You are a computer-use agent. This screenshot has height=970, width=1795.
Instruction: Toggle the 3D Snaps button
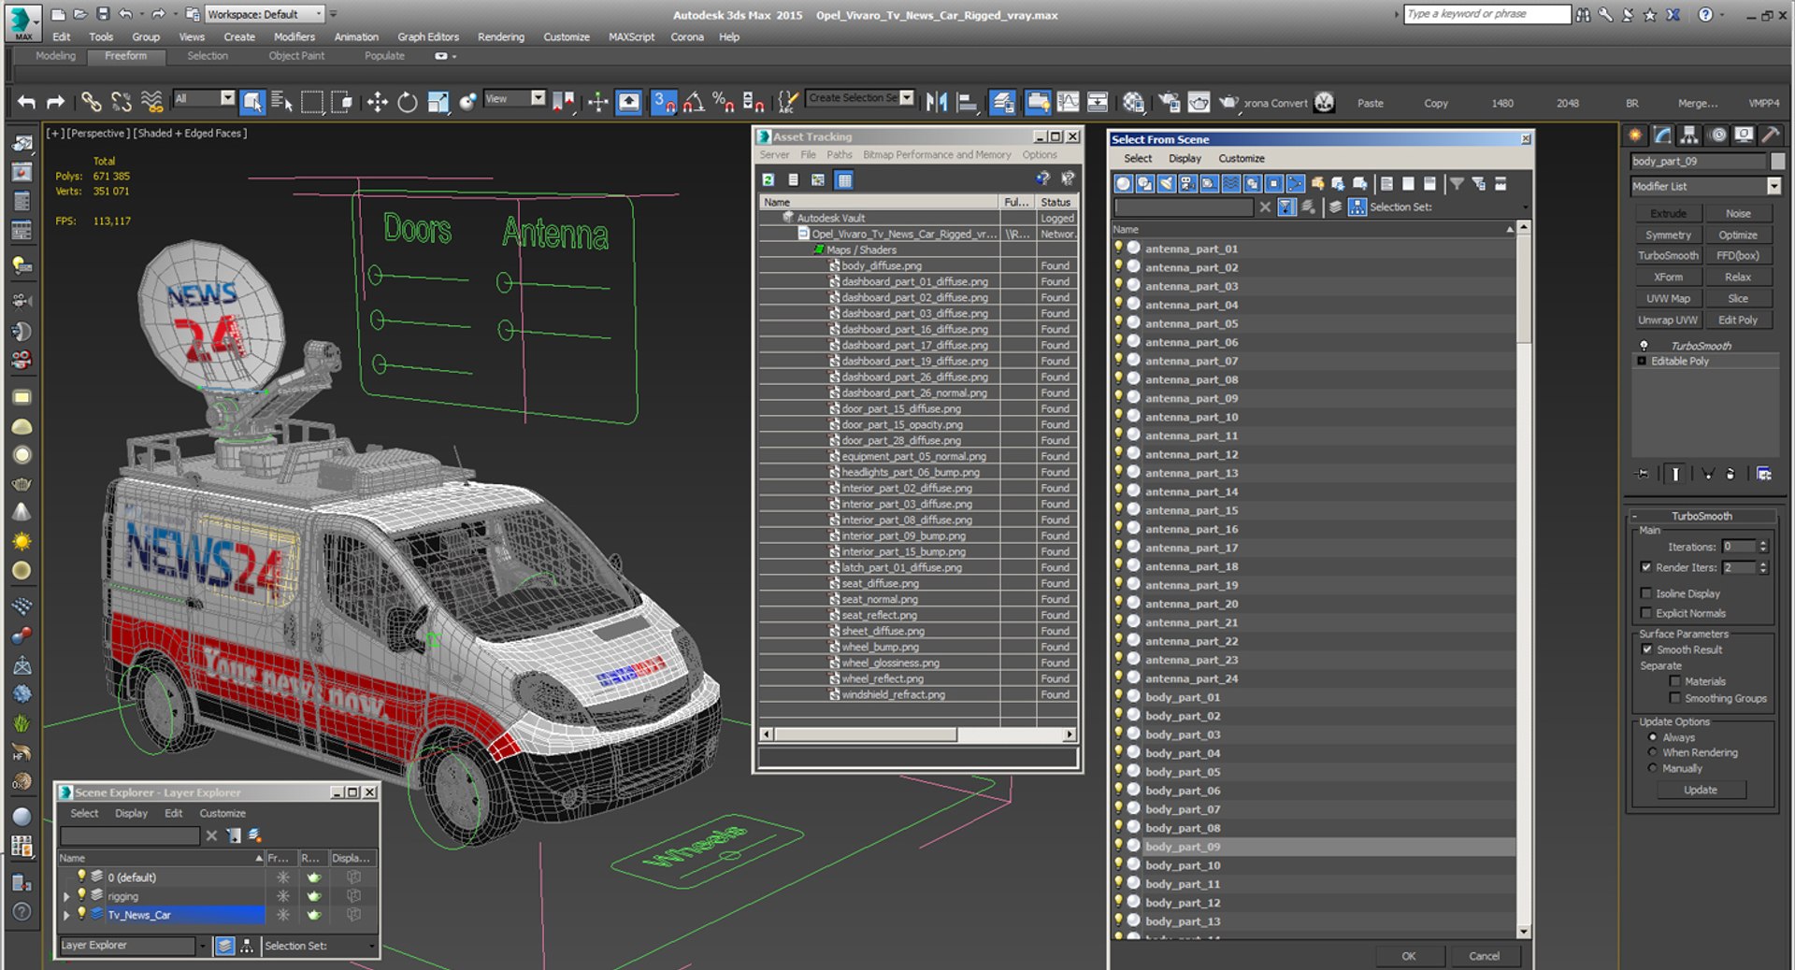coord(664,102)
